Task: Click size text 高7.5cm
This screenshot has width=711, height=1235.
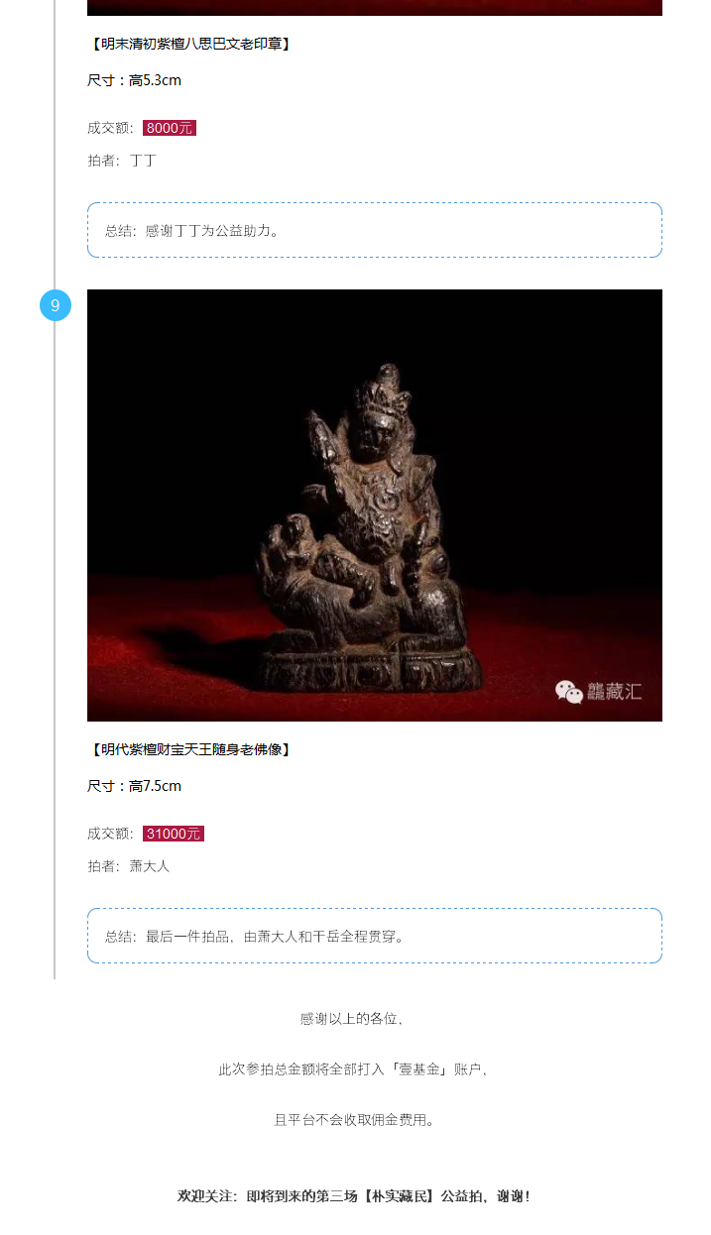Action: pyautogui.click(x=155, y=786)
